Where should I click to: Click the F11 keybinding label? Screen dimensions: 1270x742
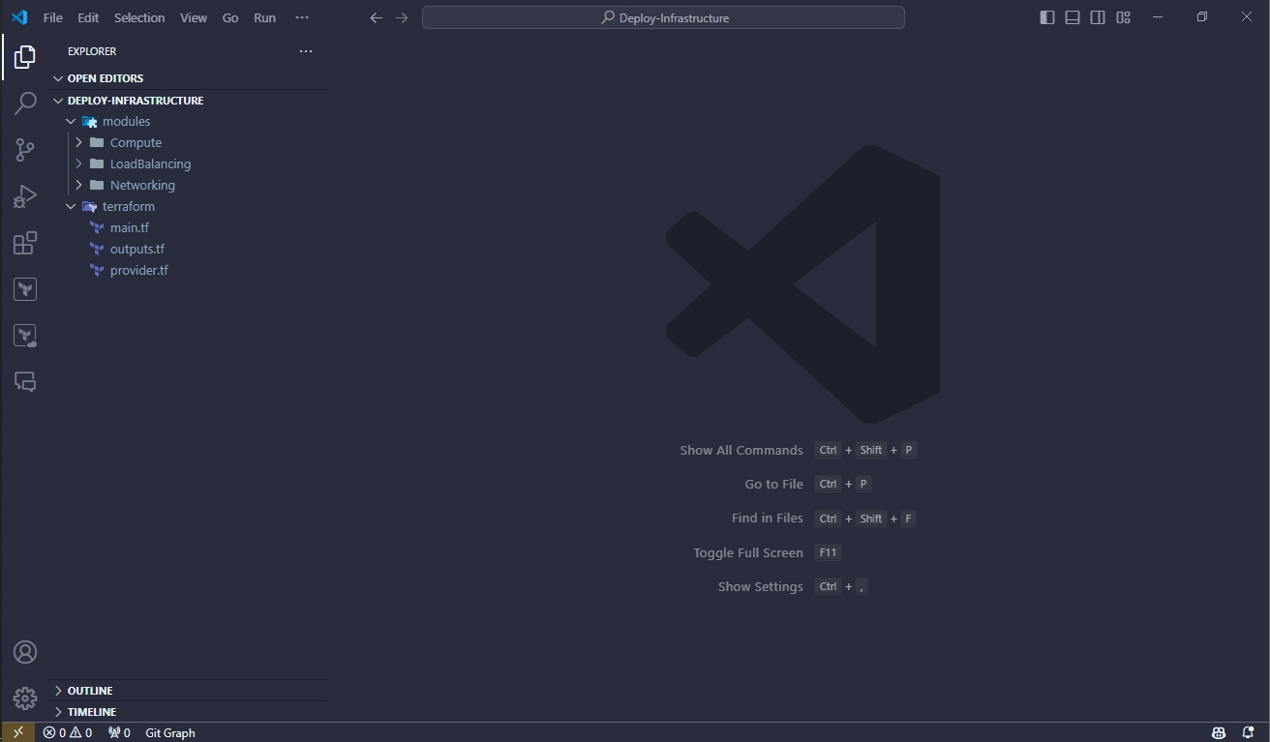click(828, 552)
